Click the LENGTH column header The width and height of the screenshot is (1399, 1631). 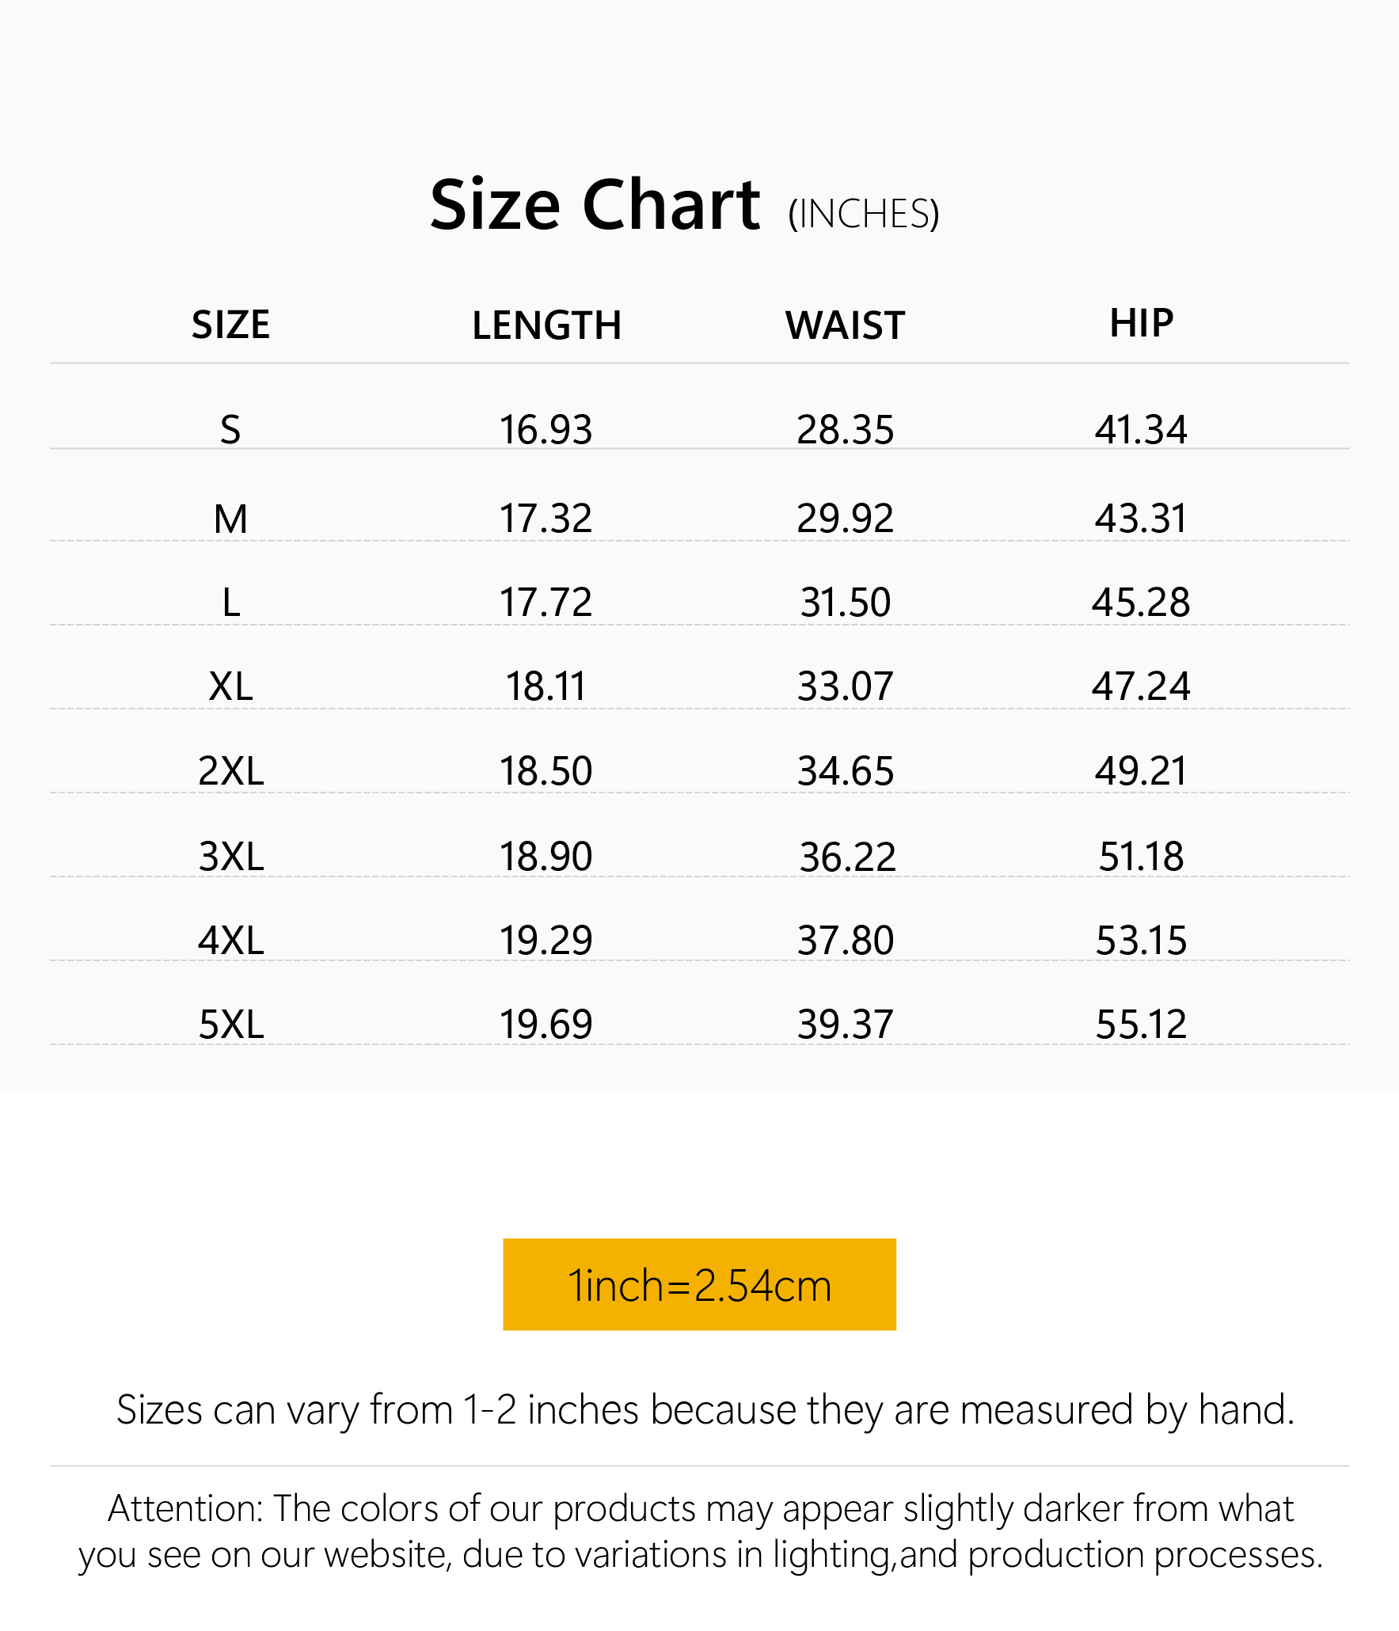(x=546, y=325)
